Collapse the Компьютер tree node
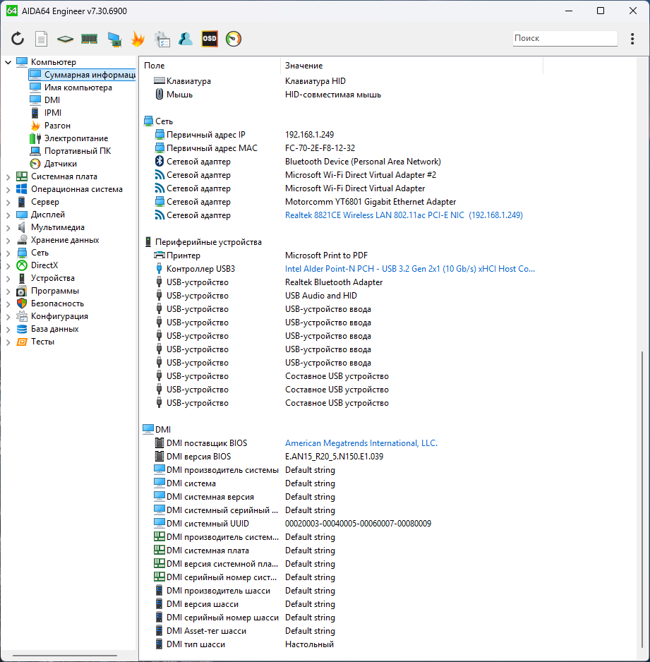 [x=8, y=62]
